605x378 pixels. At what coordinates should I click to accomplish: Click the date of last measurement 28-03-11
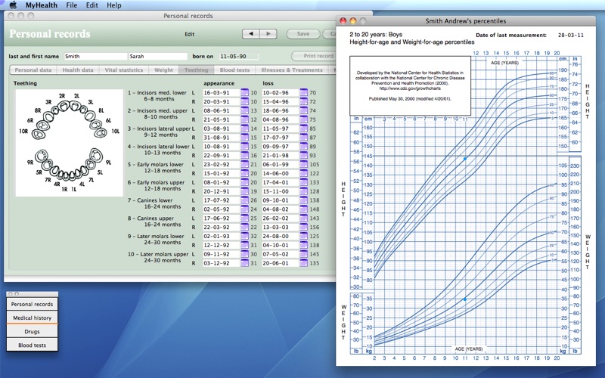(571, 35)
